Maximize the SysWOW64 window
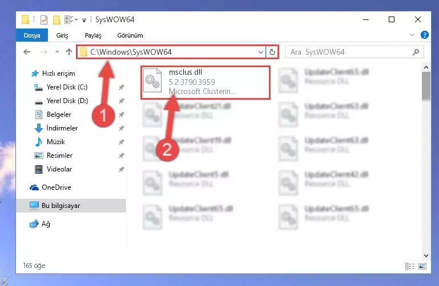This screenshot has width=439, height=286. click(392, 19)
